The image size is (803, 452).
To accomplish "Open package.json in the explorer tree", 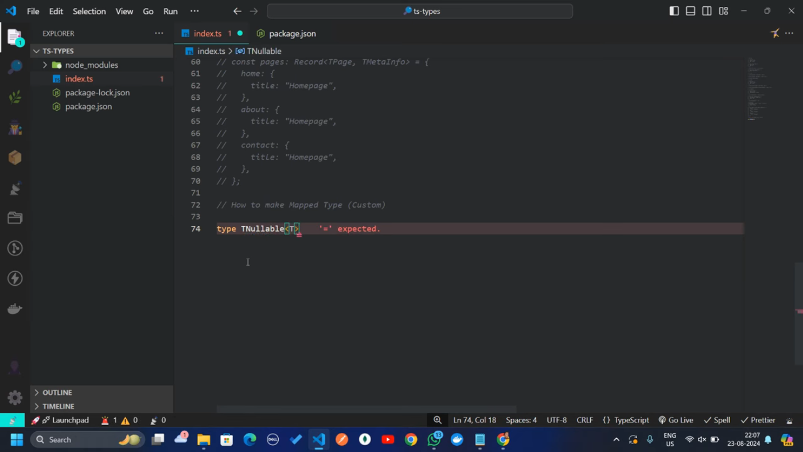I will (102, 106).
